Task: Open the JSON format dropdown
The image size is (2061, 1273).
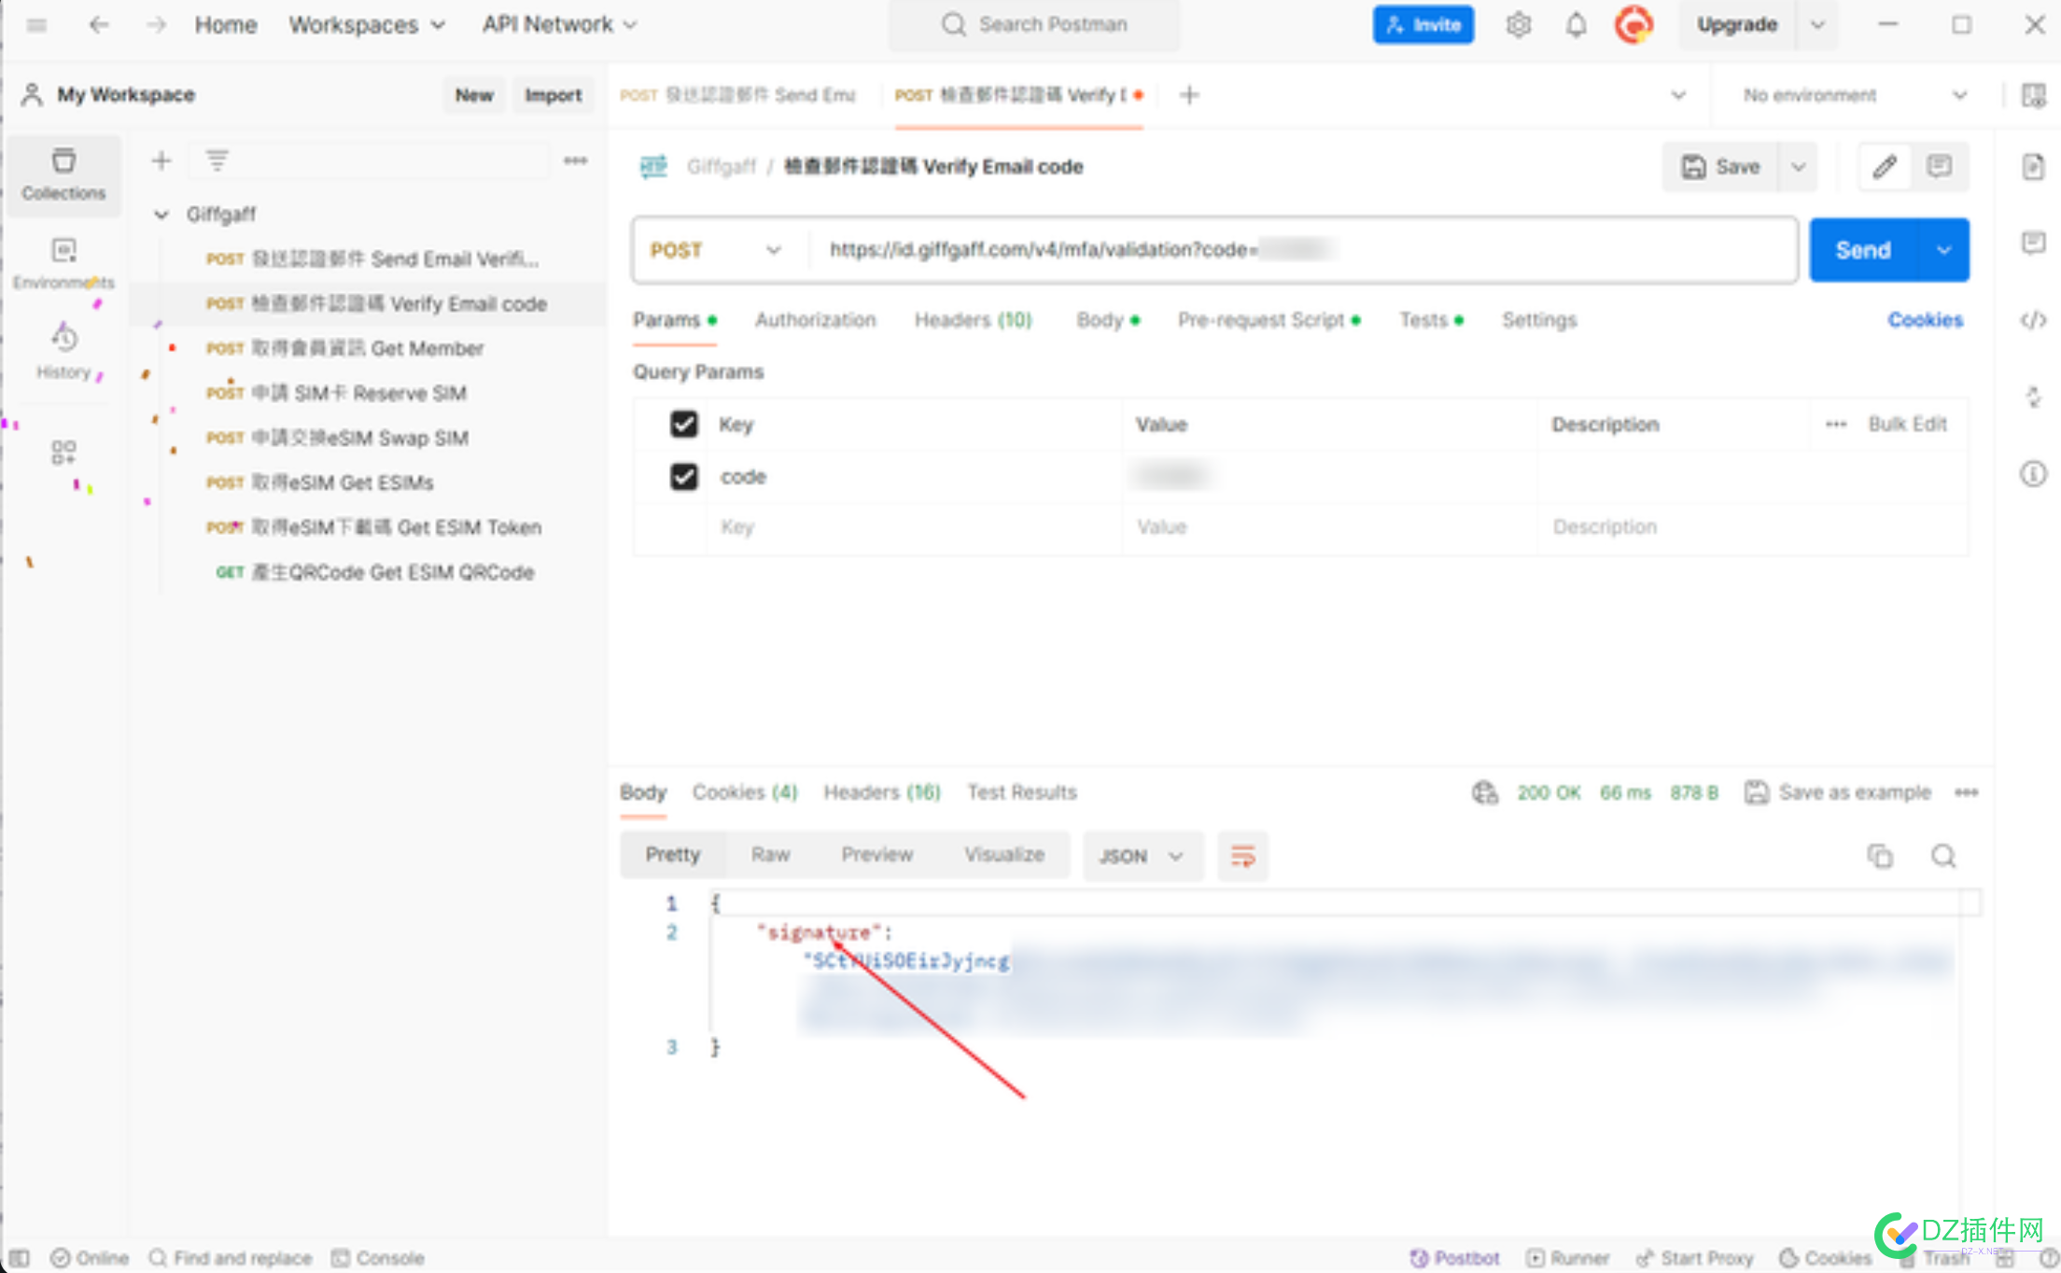Action: (1143, 856)
